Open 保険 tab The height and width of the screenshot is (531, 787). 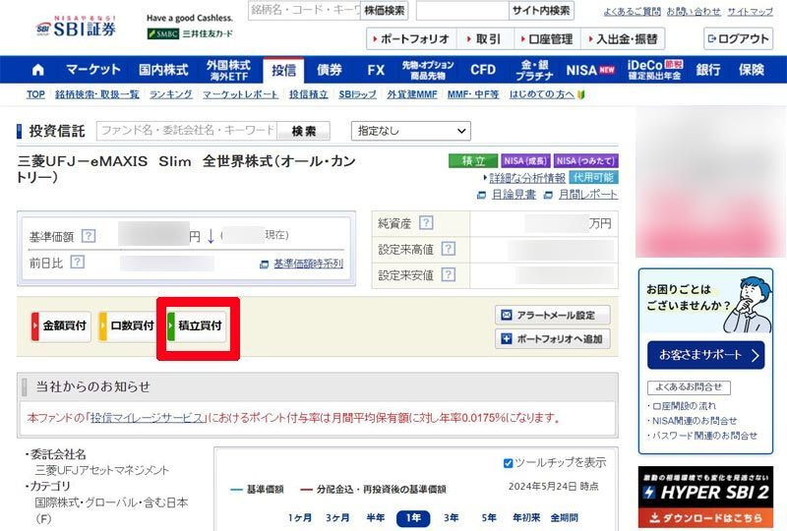coord(752,70)
